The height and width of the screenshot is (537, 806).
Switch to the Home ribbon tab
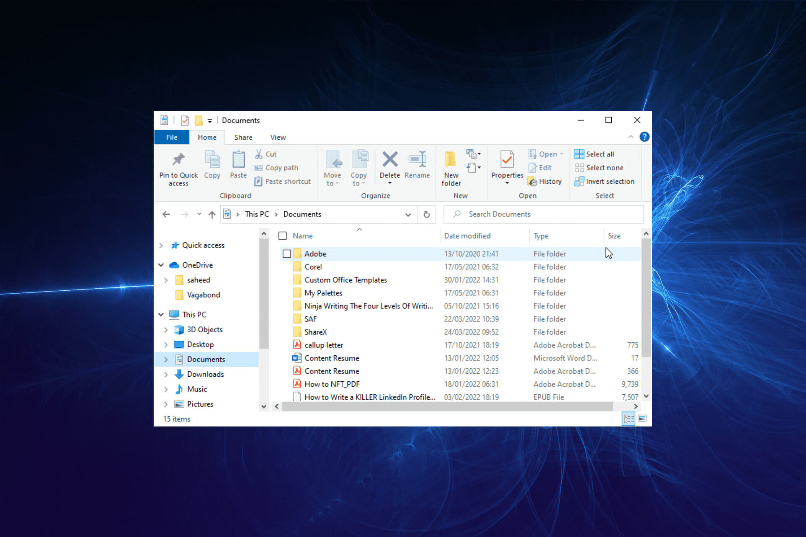point(207,137)
